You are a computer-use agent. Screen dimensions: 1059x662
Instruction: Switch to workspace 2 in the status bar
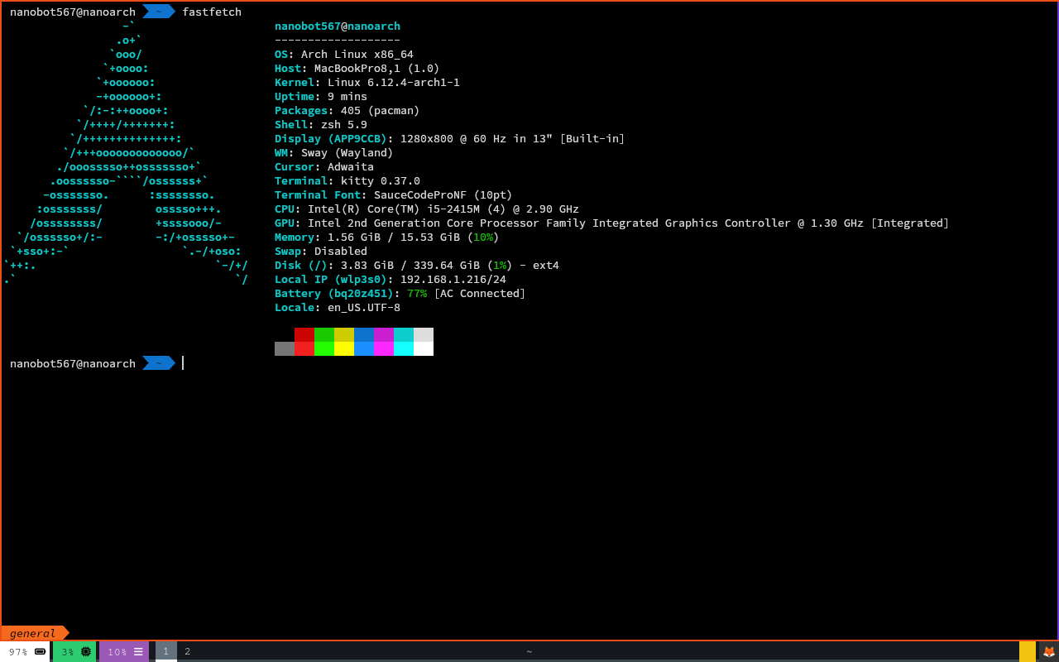[x=187, y=651]
